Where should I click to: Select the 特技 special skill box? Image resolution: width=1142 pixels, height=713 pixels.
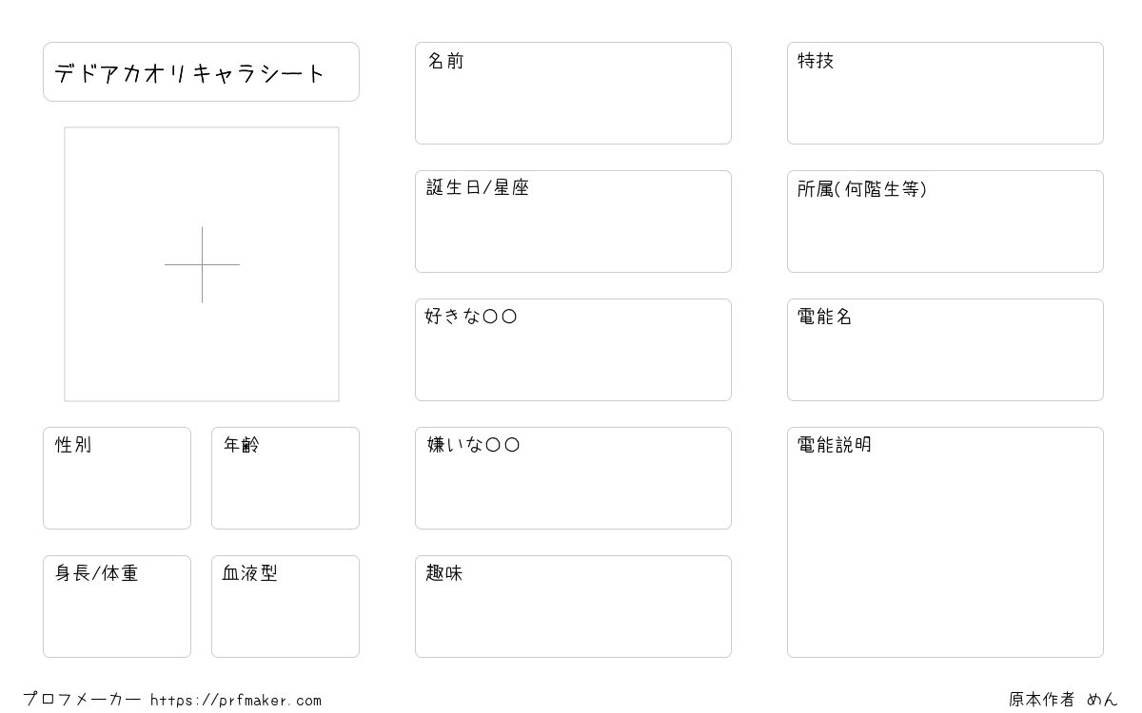pyautogui.click(x=945, y=93)
